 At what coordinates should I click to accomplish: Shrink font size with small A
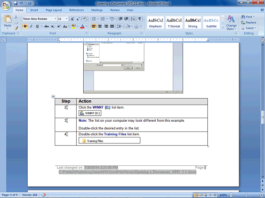78,19
